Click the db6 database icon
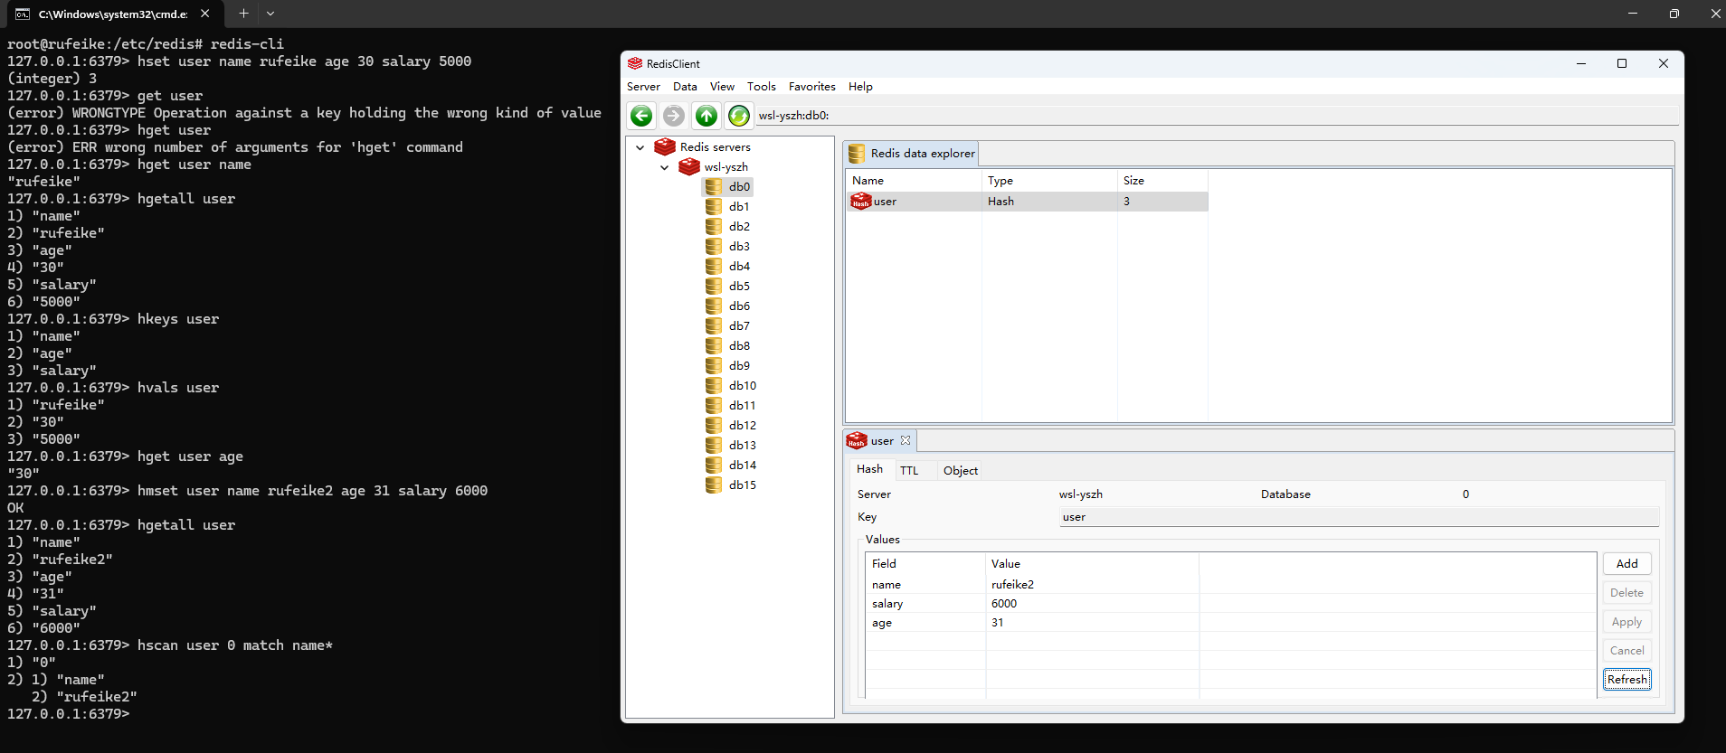This screenshot has height=753, width=1726. [714, 306]
